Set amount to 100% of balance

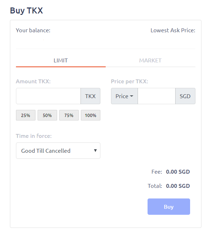pos(90,115)
